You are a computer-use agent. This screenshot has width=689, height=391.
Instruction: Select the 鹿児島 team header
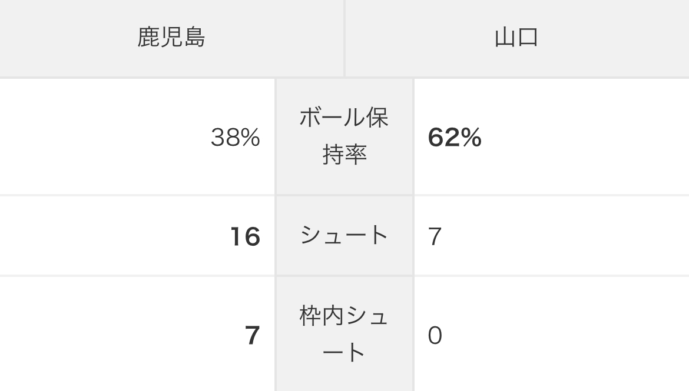click(171, 38)
